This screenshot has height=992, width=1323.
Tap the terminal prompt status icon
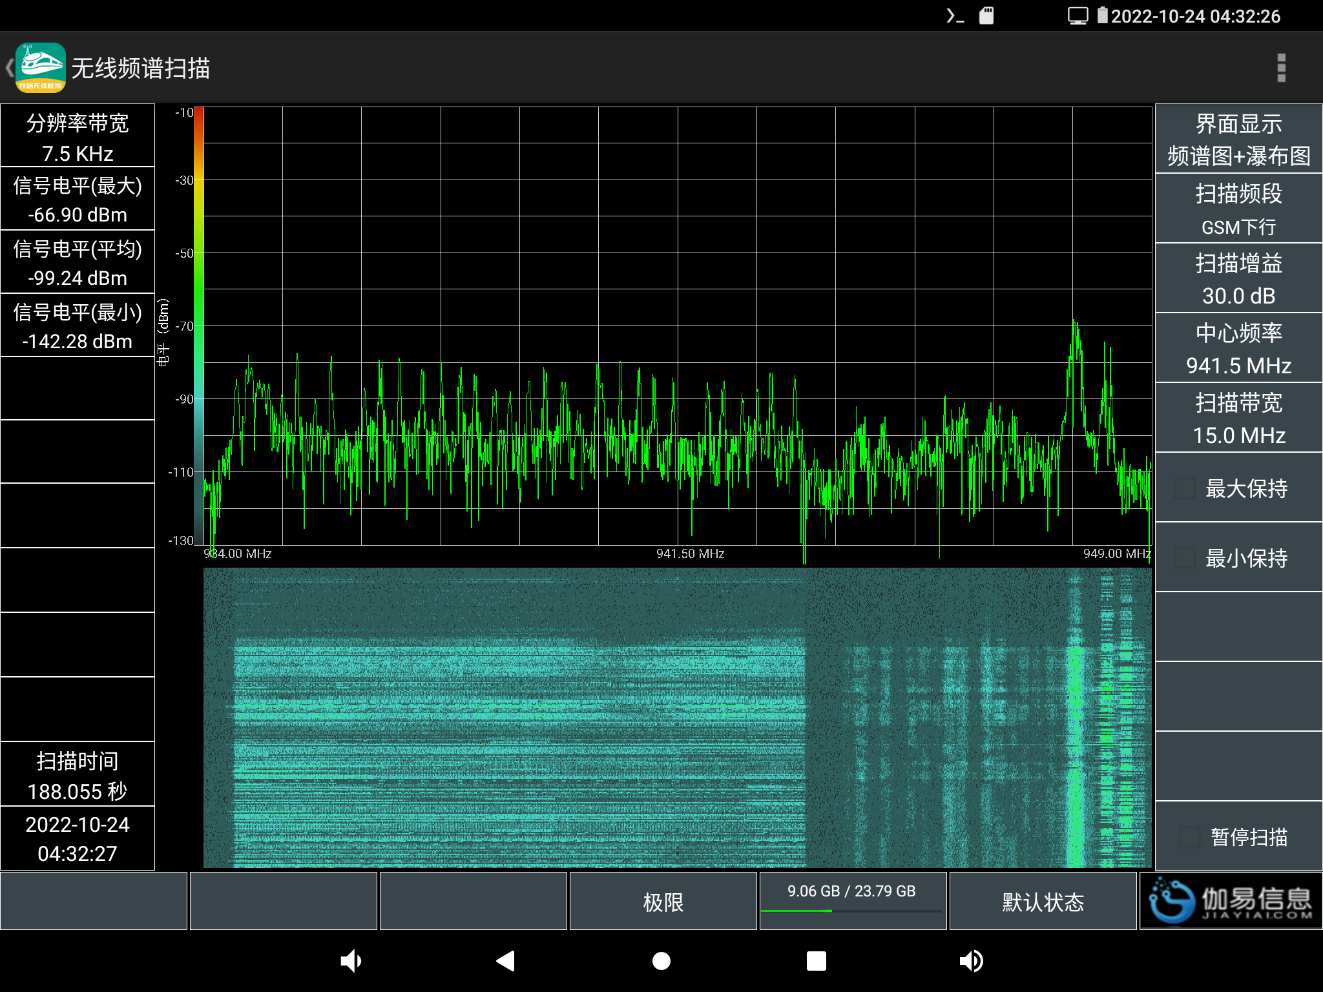(955, 15)
